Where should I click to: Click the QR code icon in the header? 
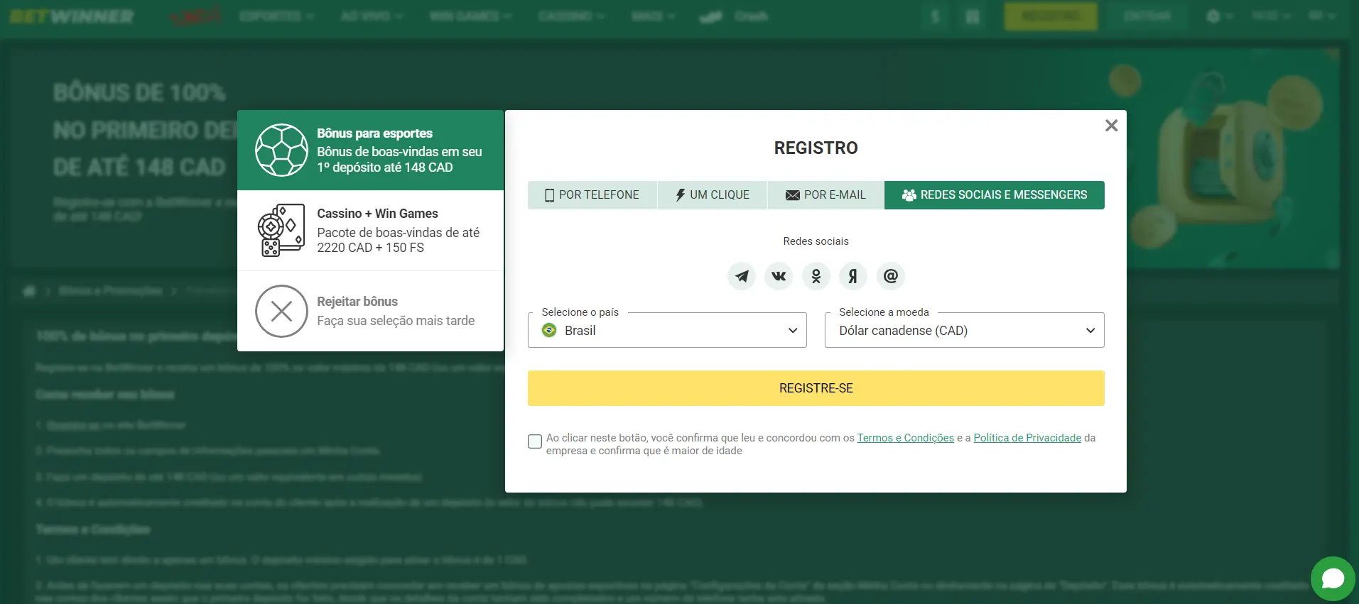tap(973, 16)
